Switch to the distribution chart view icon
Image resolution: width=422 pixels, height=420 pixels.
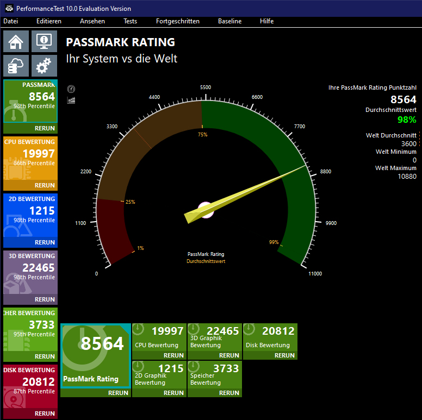pos(71,101)
